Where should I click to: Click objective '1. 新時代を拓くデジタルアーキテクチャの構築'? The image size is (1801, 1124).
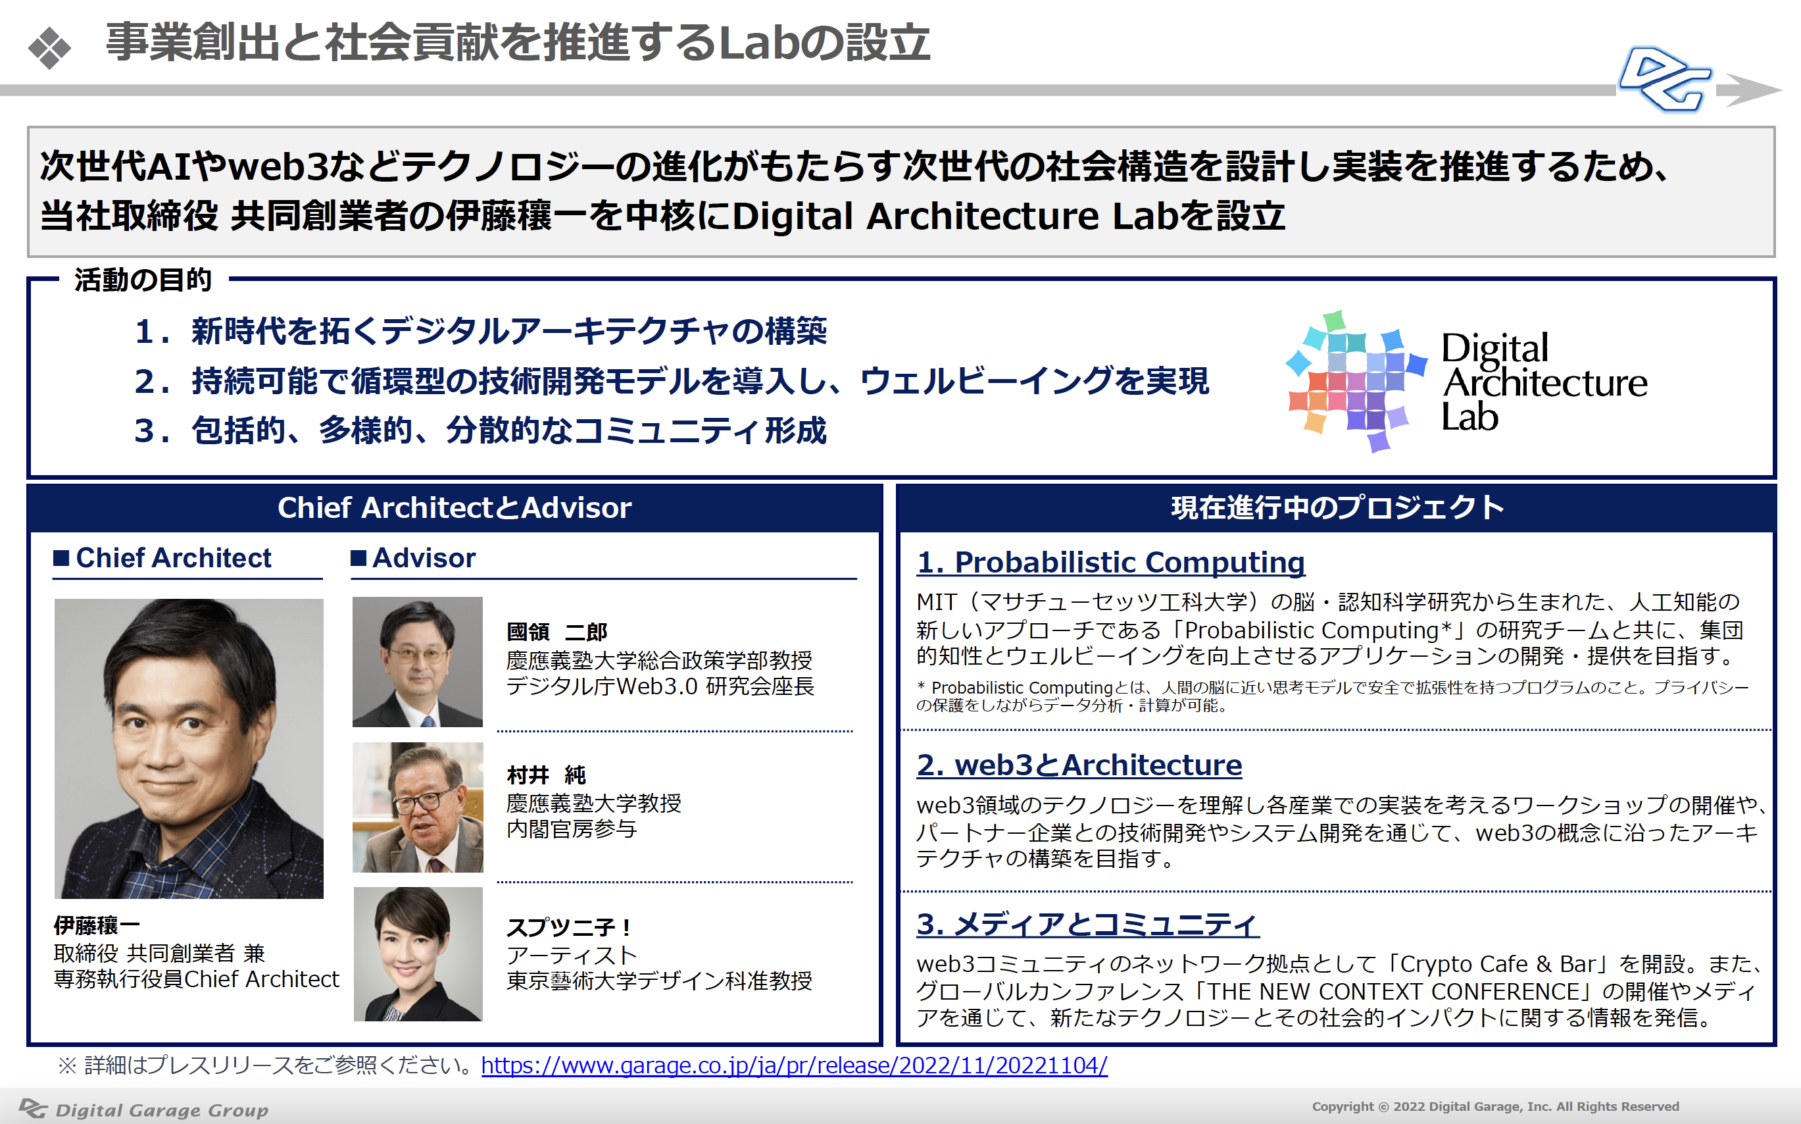coord(480,331)
